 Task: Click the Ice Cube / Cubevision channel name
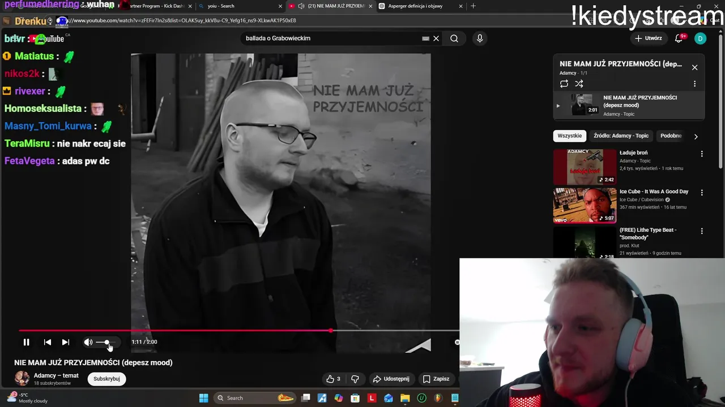pyautogui.click(x=642, y=200)
